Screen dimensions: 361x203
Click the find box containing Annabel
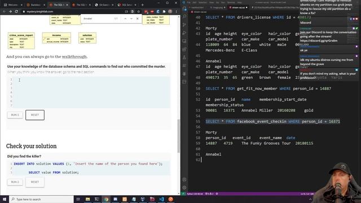tap(98, 19)
